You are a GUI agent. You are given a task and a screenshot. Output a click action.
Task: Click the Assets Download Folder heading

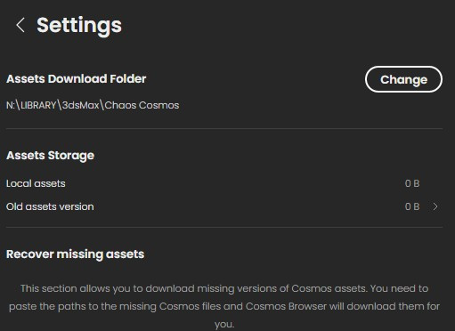(x=77, y=79)
